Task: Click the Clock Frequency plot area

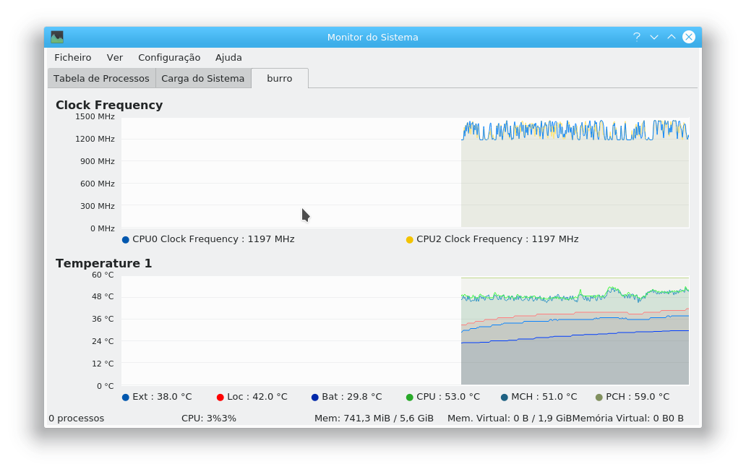Action: pos(406,173)
